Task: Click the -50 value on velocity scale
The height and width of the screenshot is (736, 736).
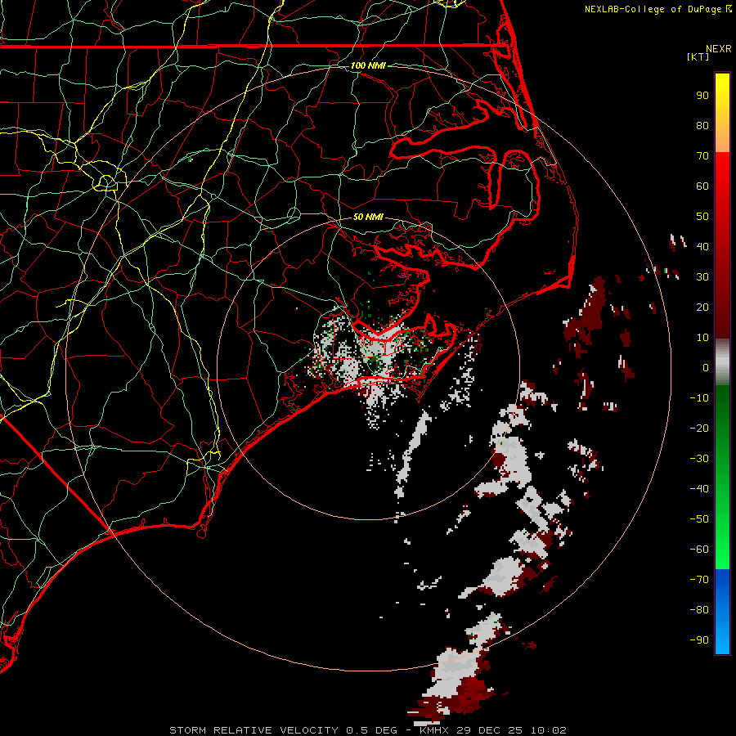Action: pos(699,518)
